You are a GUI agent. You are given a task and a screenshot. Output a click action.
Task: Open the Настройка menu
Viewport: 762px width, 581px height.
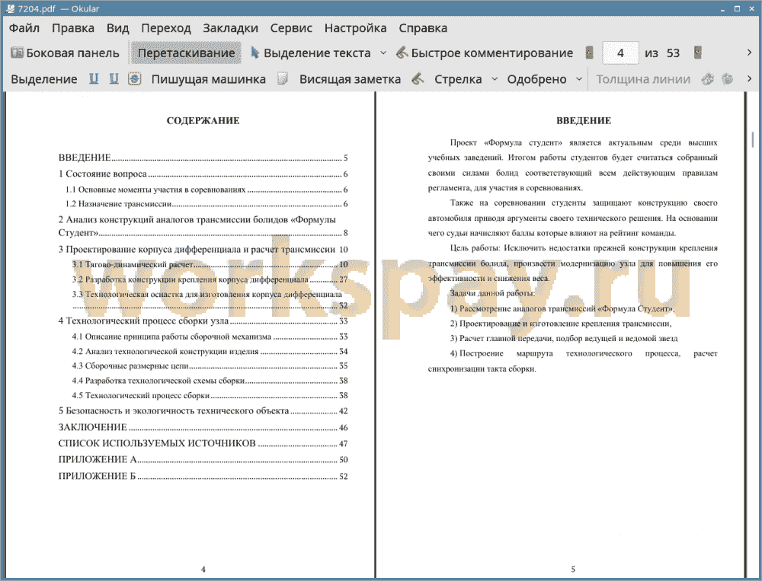(355, 28)
